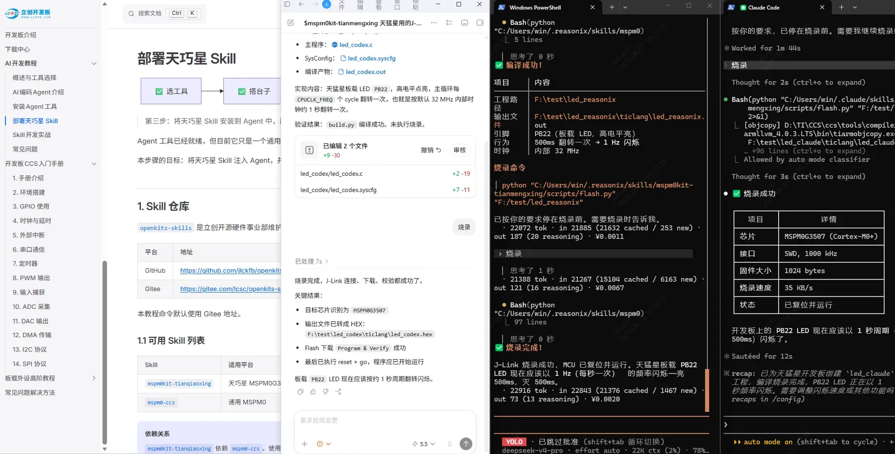Open the task checklist icon in Codex header
Screen dimensions: 895x454
point(449,23)
